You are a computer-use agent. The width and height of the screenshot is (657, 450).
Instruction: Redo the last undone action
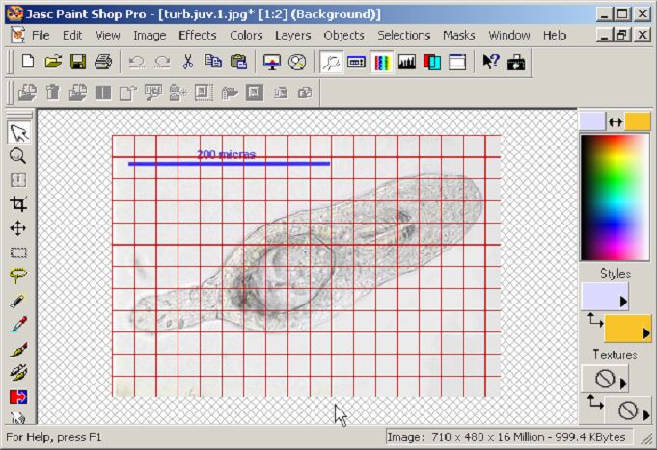(x=162, y=62)
